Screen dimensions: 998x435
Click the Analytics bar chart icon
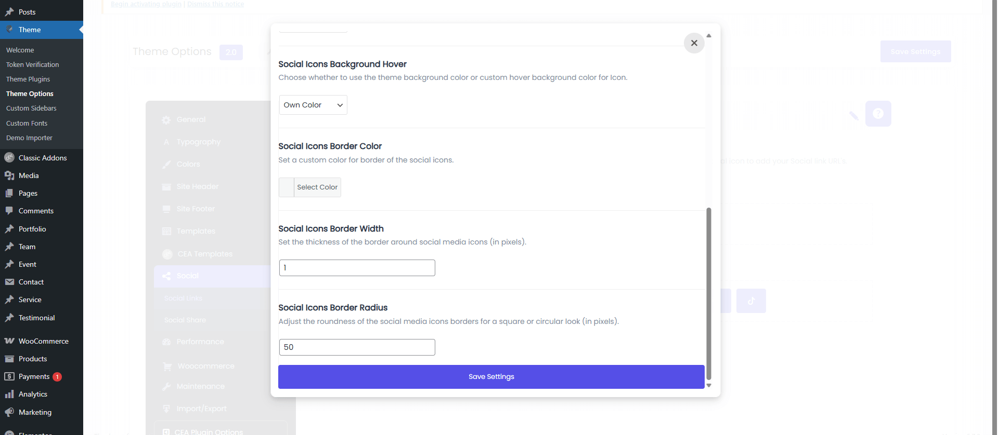pos(9,394)
